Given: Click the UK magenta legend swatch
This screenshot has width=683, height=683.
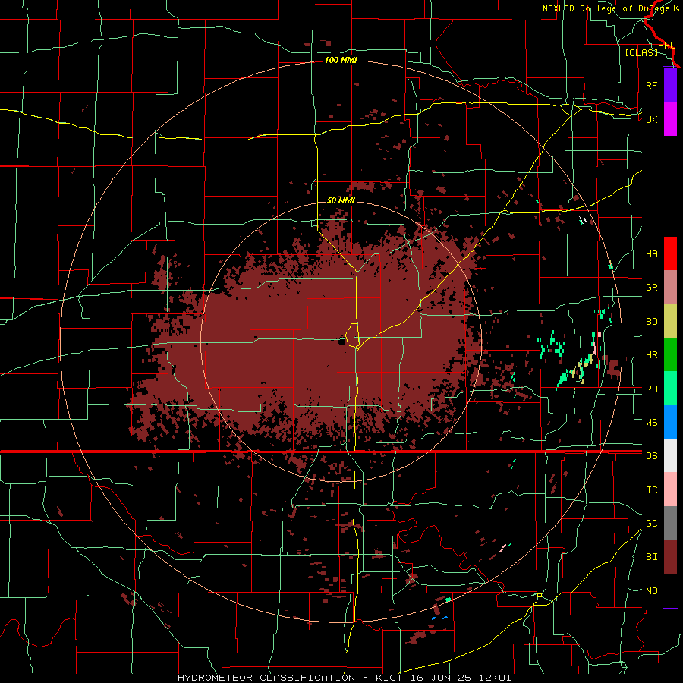Looking at the screenshot, I should 670,119.
